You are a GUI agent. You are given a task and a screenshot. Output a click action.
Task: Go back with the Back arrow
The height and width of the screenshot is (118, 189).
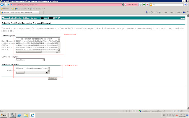pyautogui.click(x=2, y=5)
